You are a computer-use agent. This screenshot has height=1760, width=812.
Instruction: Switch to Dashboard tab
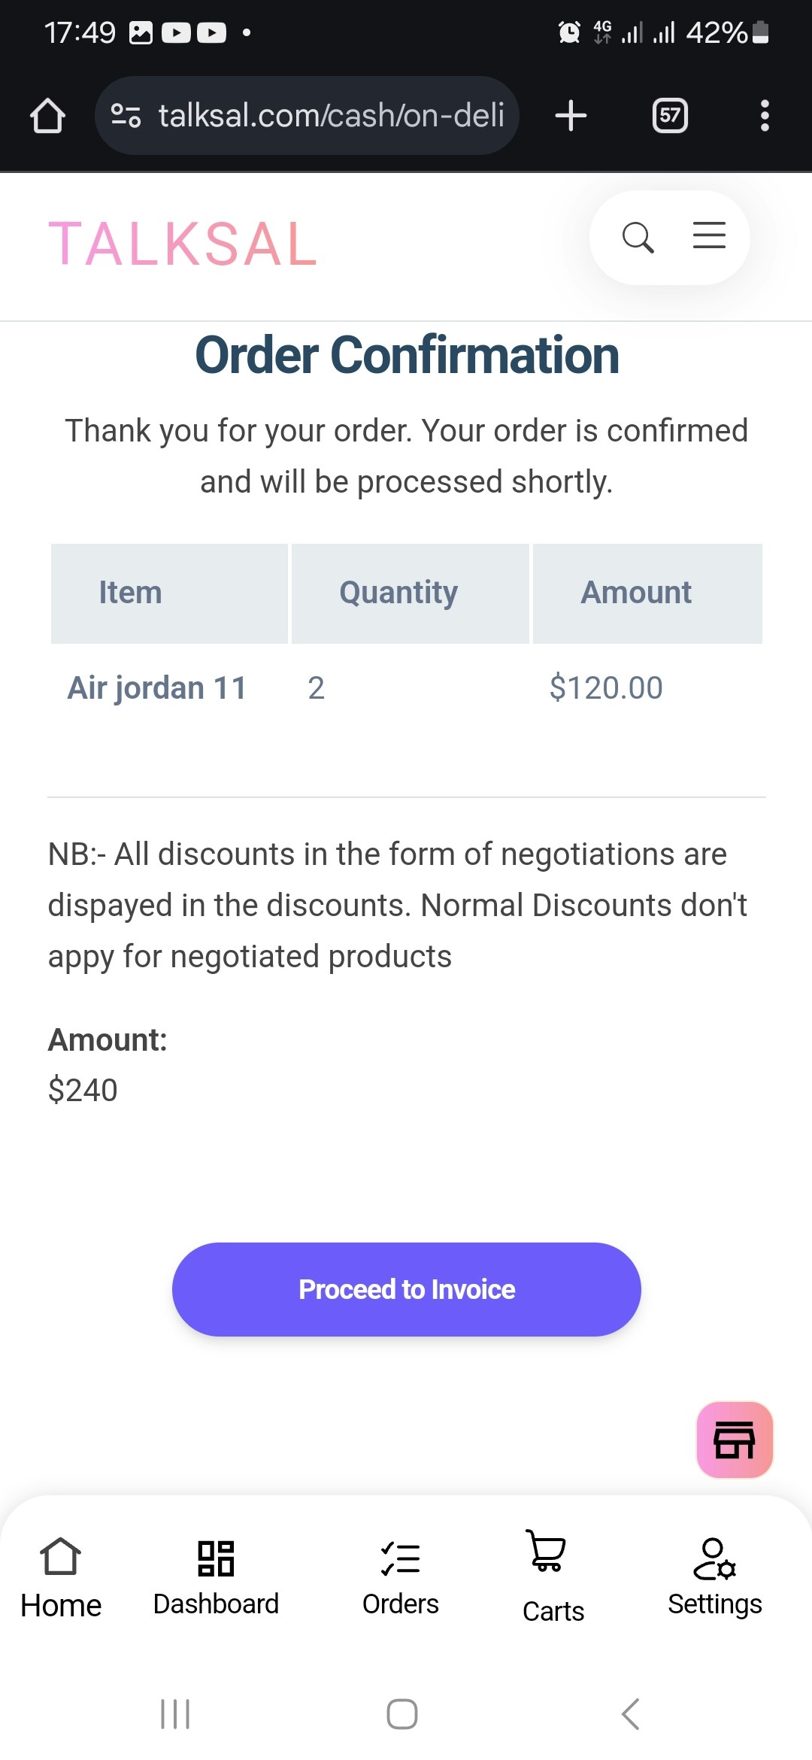point(216,1577)
